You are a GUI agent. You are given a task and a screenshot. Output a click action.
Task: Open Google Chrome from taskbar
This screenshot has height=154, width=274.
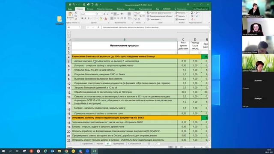click(x=66, y=151)
